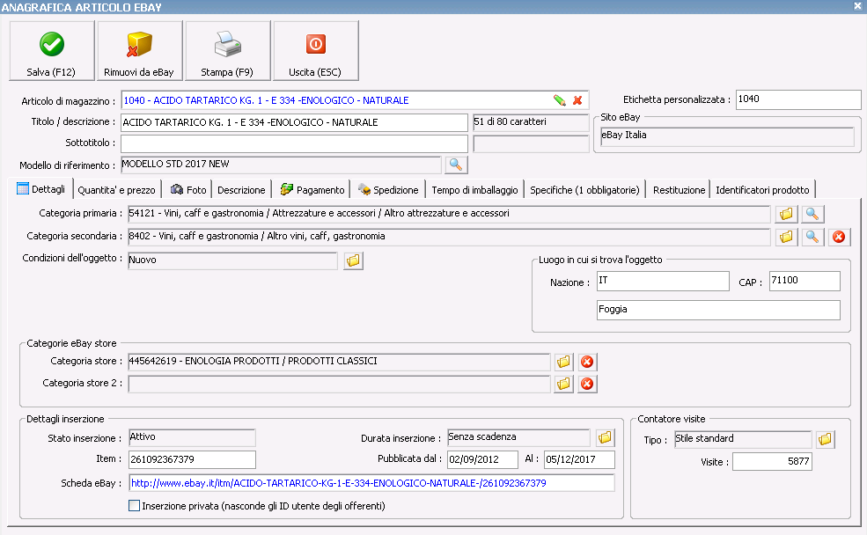The image size is (867, 535).
Task: Click Condizioni dell'oggetto field Nuovo
Action: pyautogui.click(x=232, y=260)
